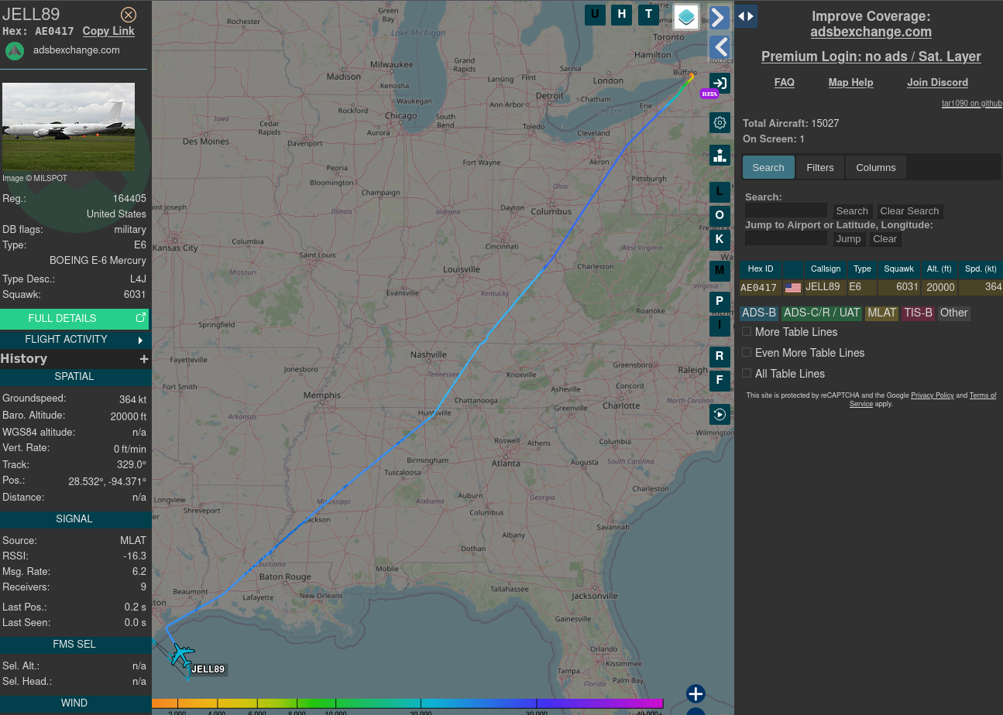Screen dimensions: 1003x715
Task: Toggle the T map button
Action: [648, 14]
